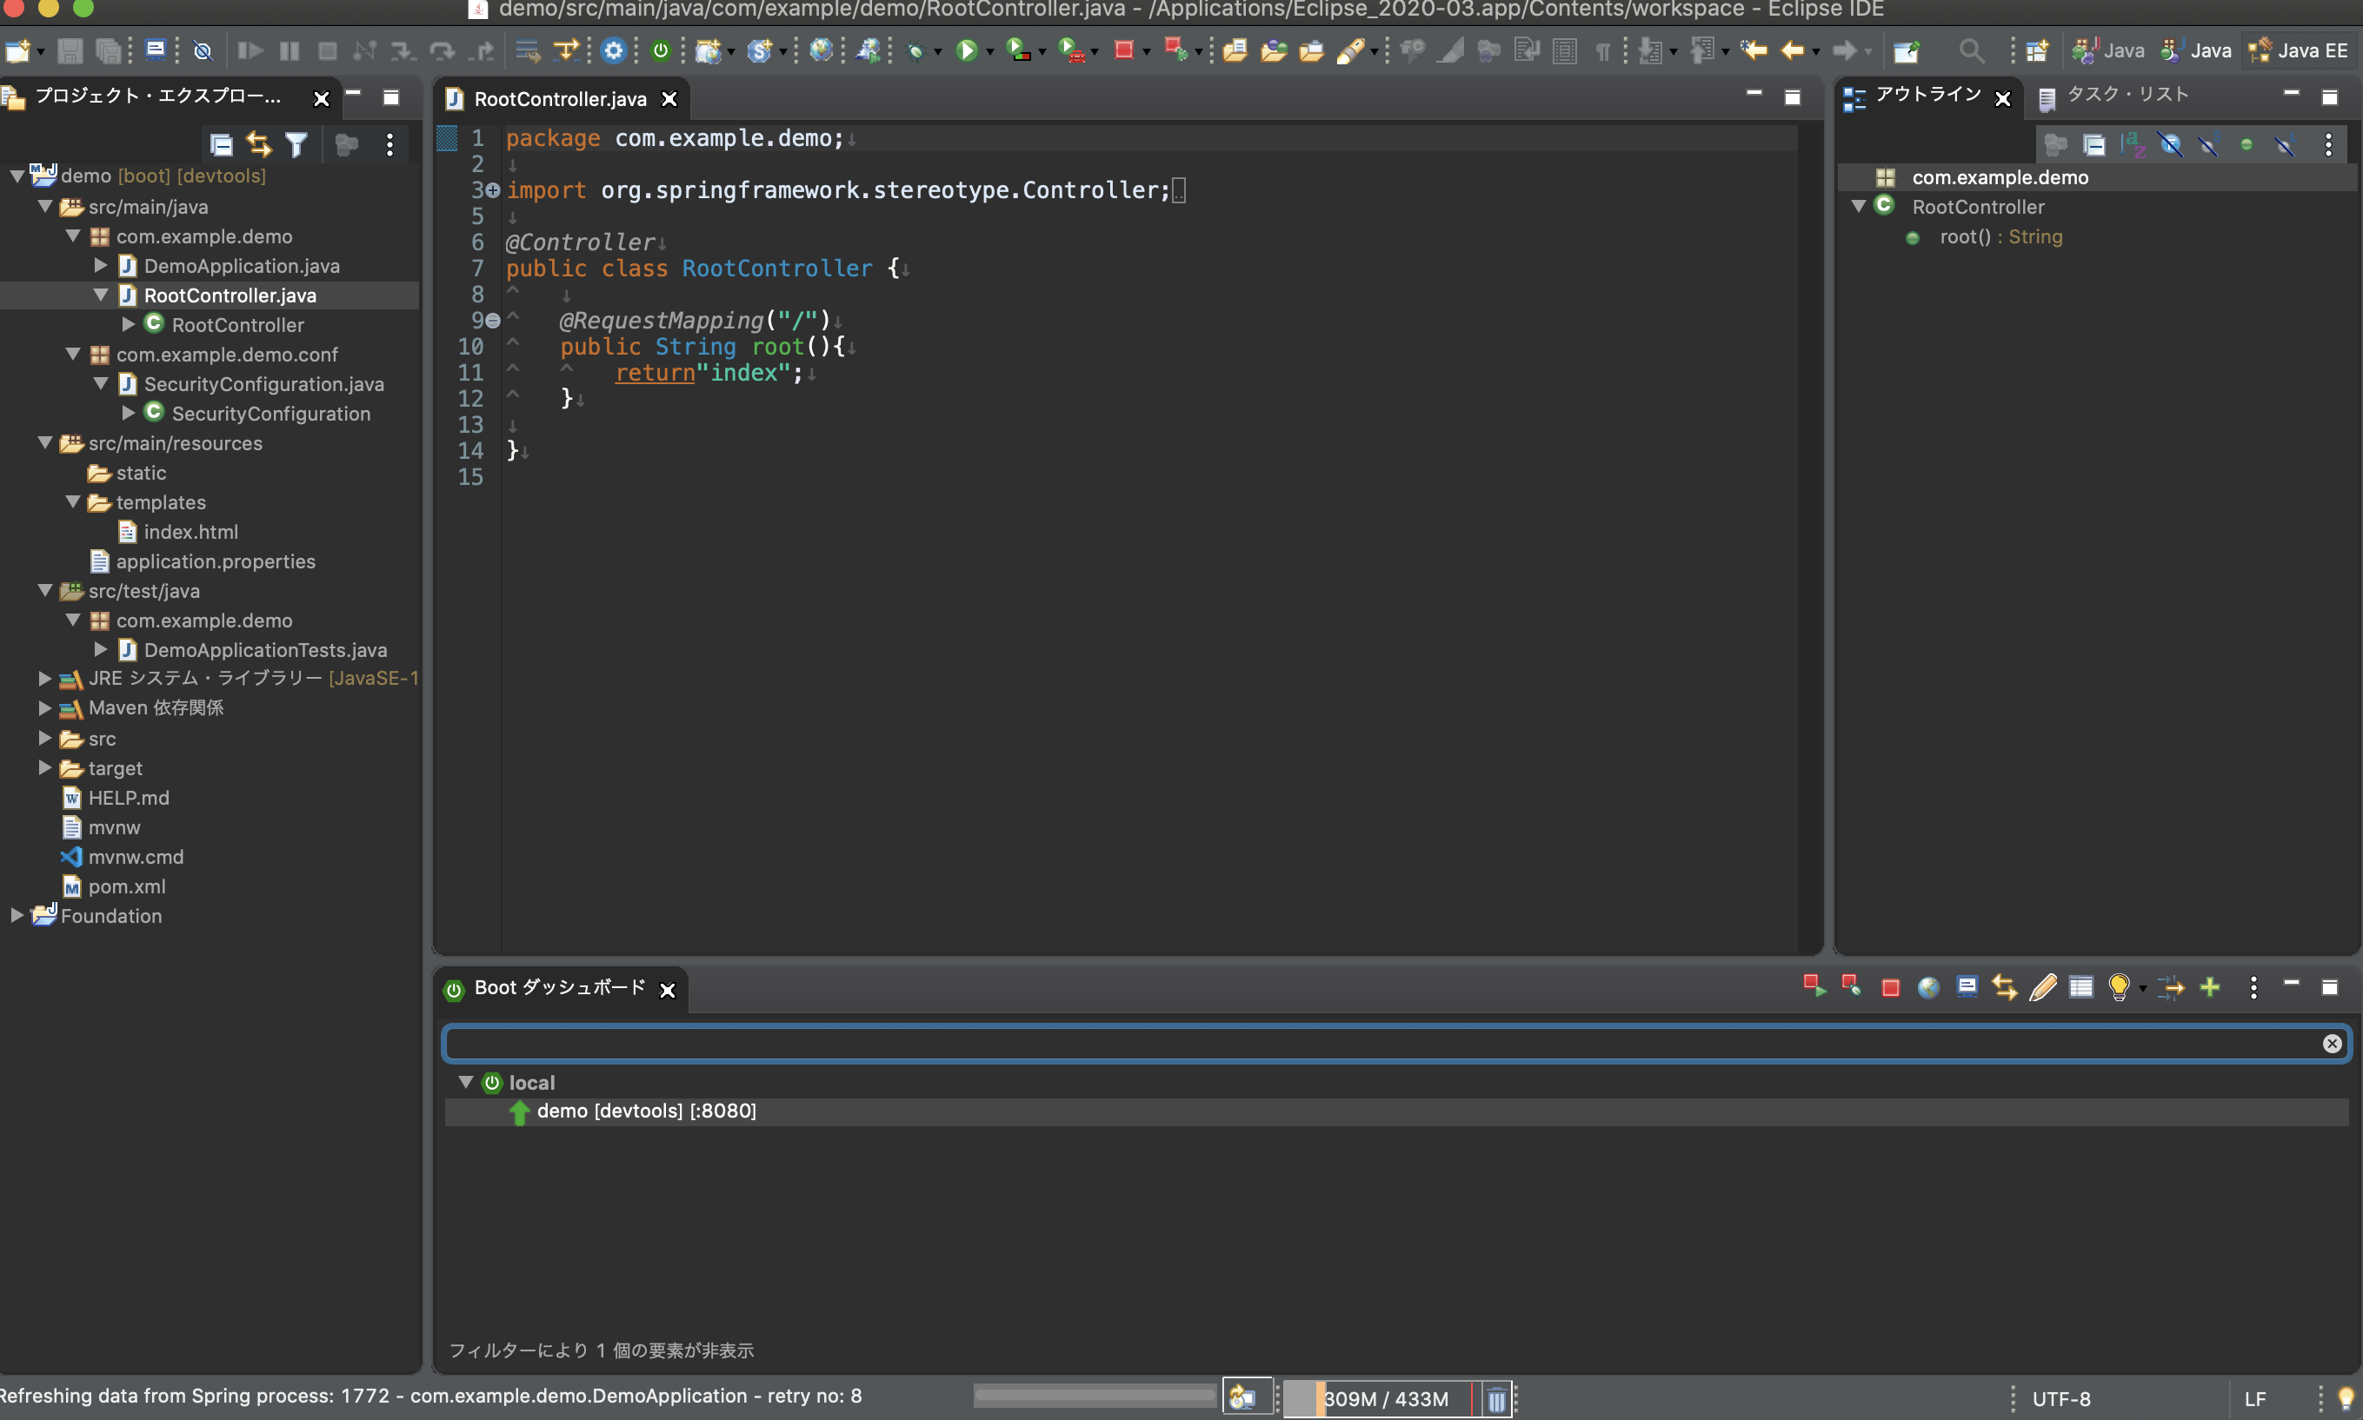Click the Boot dashboard filter text field
This screenshot has width=2363, height=1420.
1378,1044
